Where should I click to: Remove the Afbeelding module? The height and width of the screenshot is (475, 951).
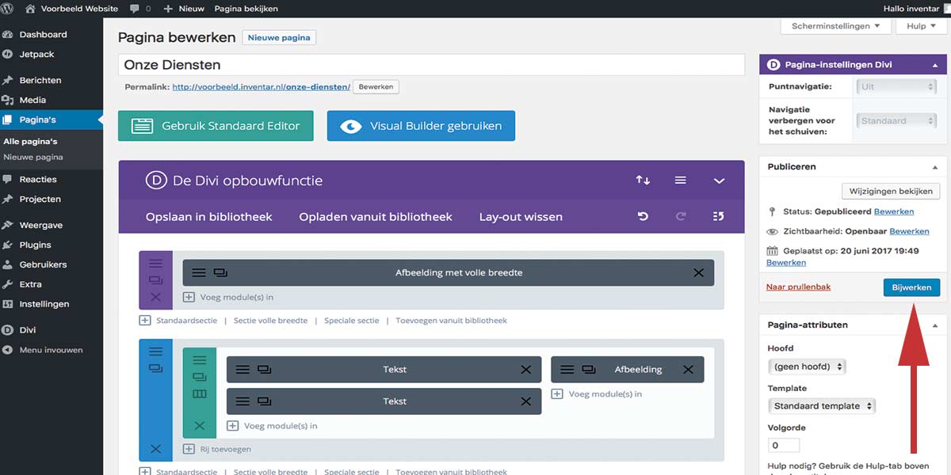[x=688, y=370]
